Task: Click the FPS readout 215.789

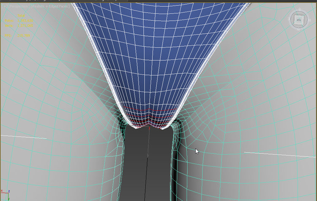Action: pyautogui.click(x=23, y=35)
